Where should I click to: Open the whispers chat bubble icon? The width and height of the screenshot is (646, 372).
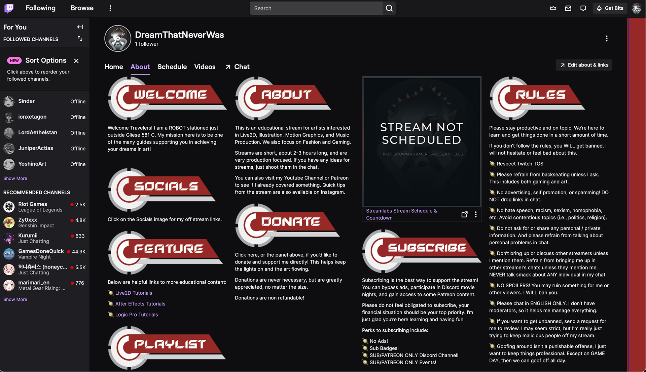click(x=583, y=8)
